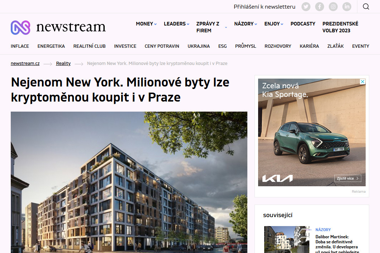380x253 pixels.
Task: Click the newstream logo
Action: tap(58, 27)
